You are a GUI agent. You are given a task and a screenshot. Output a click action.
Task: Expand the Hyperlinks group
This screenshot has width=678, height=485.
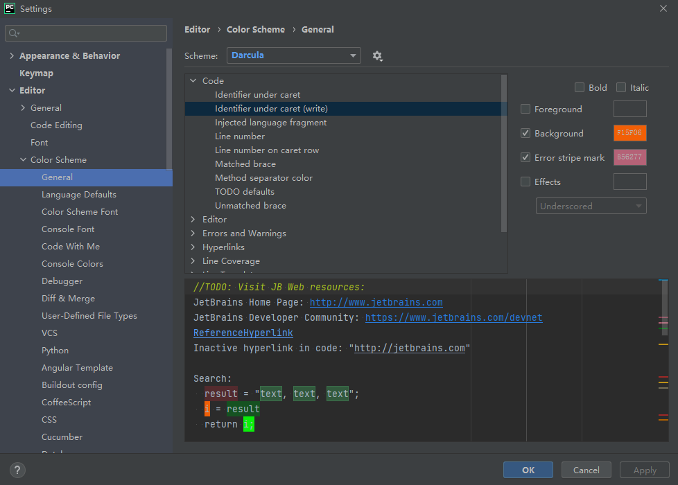193,247
